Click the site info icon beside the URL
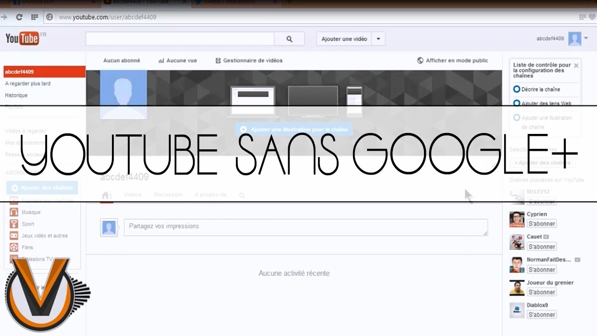 (49, 17)
